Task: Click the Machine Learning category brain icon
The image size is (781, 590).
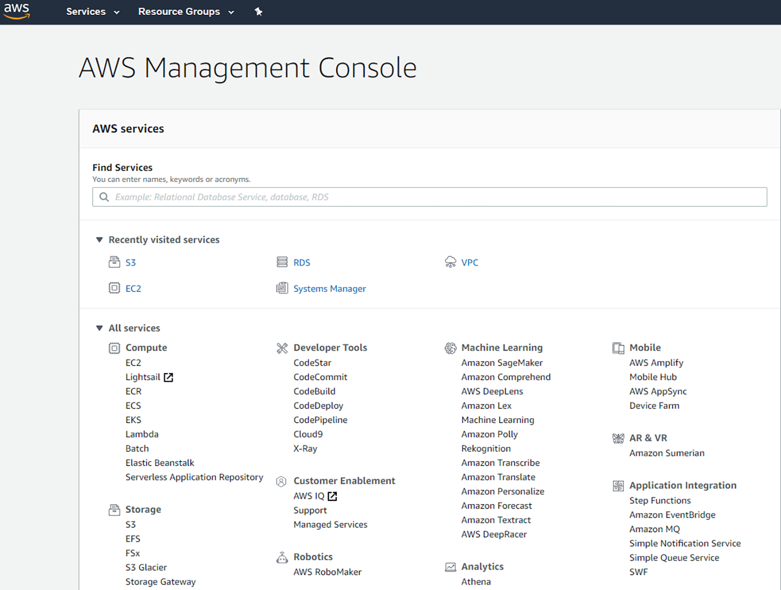Action: coord(450,348)
